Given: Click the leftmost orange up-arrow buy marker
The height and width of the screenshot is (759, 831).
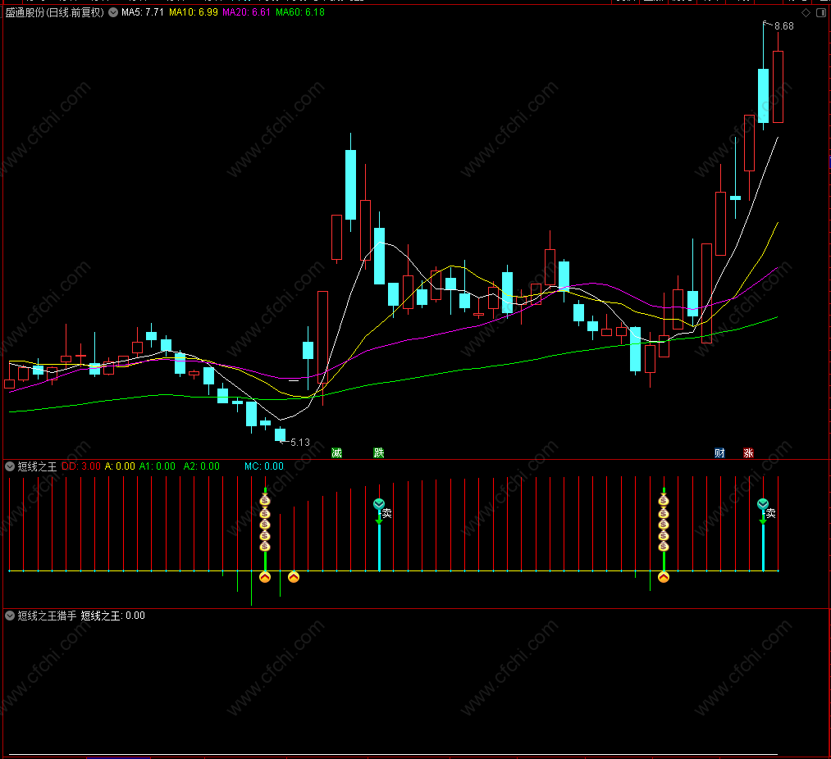Looking at the screenshot, I should (265, 577).
